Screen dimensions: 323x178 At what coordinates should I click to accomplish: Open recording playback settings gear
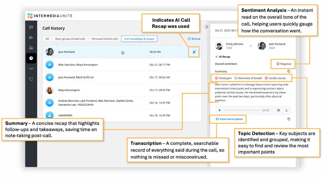coord(278,110)
